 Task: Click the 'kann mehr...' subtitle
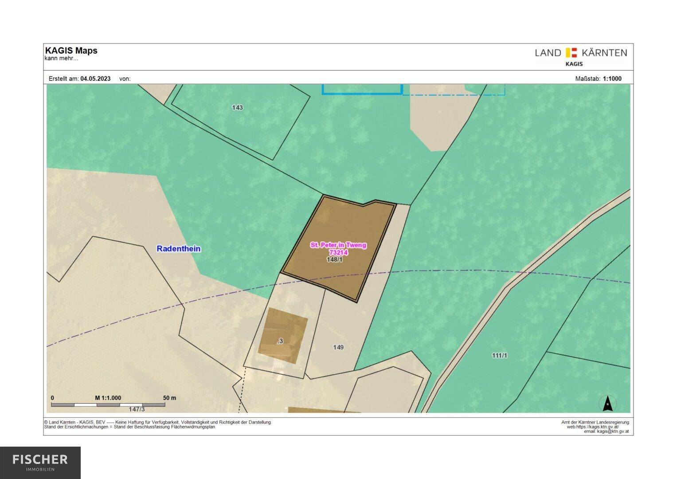[61, 59]
